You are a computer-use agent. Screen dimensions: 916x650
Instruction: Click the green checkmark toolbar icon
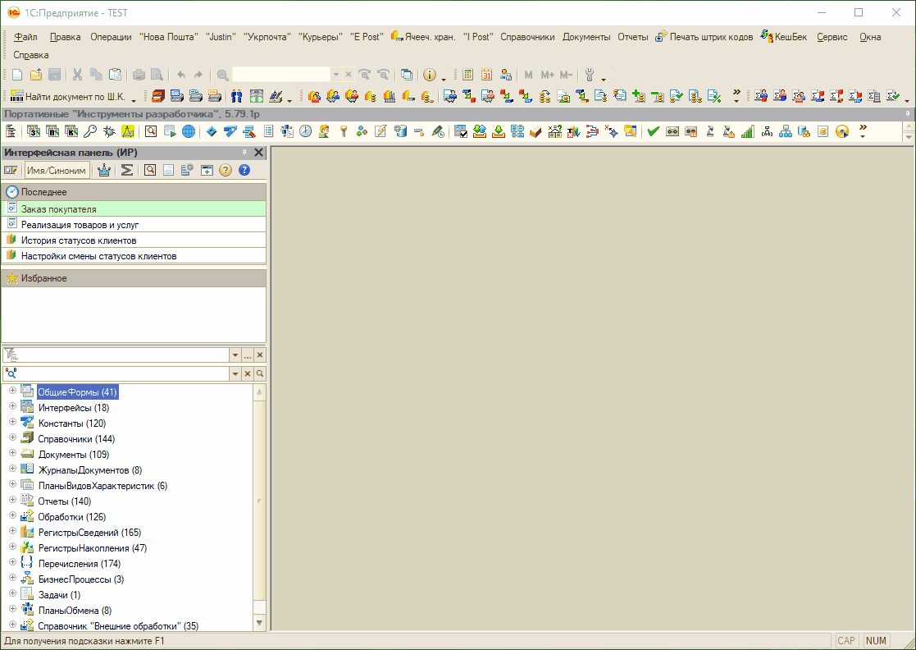coord(653,131)
